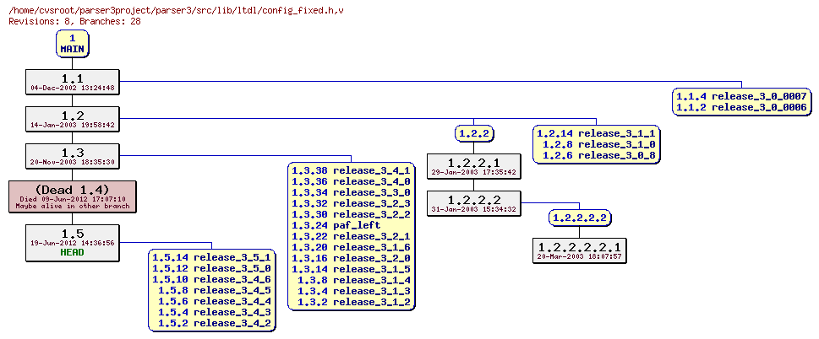Click tag 1.3.20 release_3_1_6

coord(351,247)
